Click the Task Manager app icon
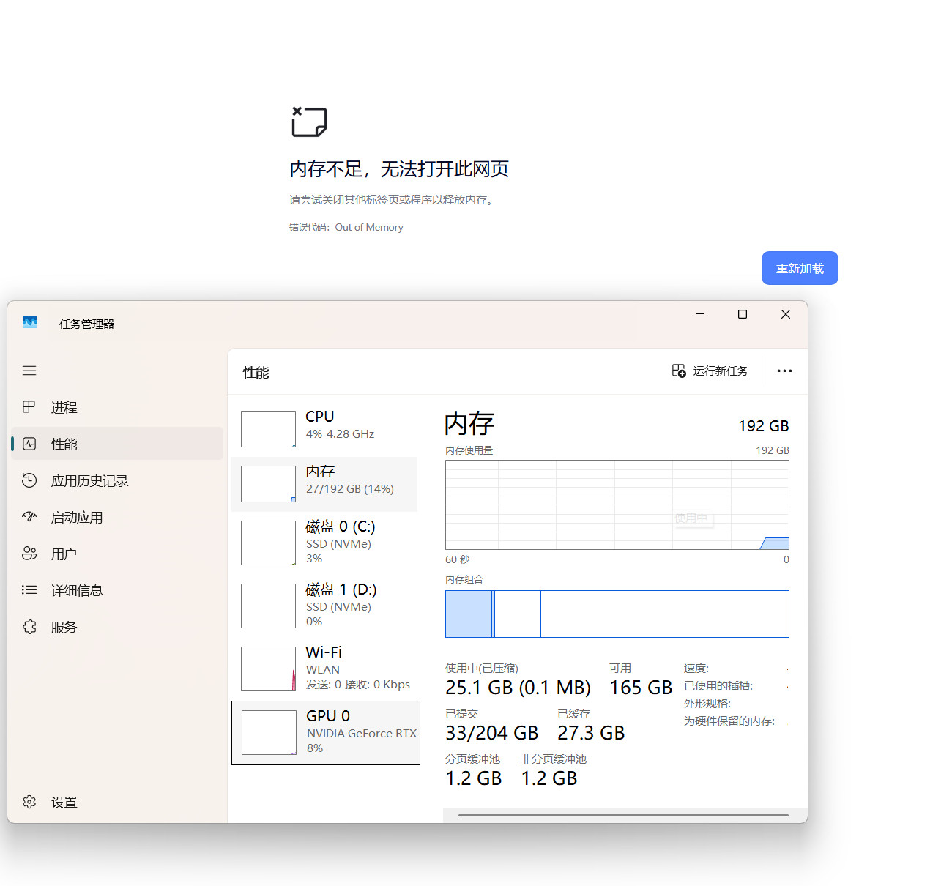 coord(30,322)
